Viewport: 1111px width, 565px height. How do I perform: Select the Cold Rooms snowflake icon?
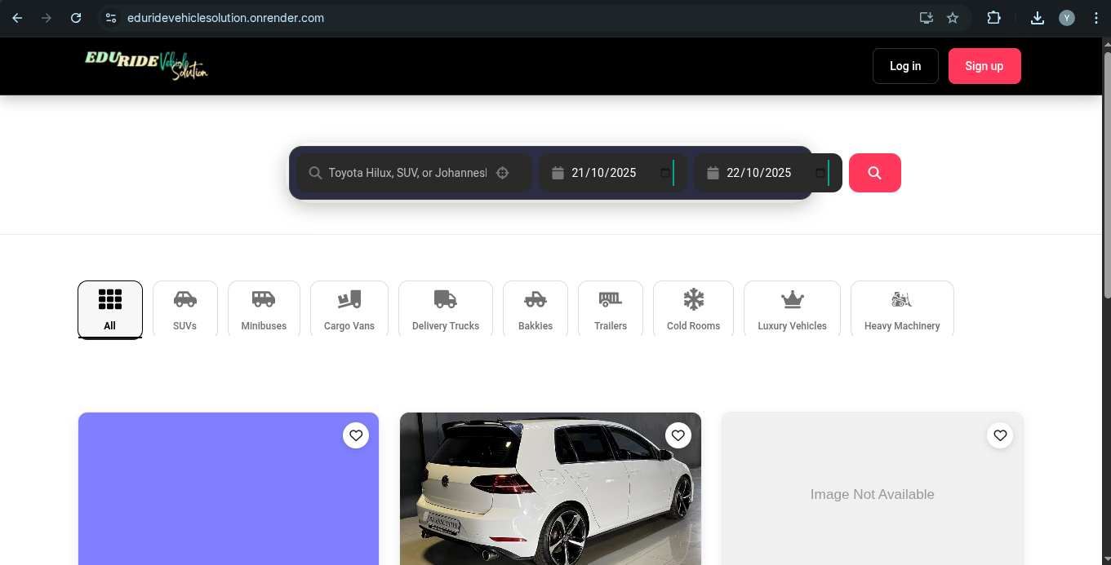693,299
